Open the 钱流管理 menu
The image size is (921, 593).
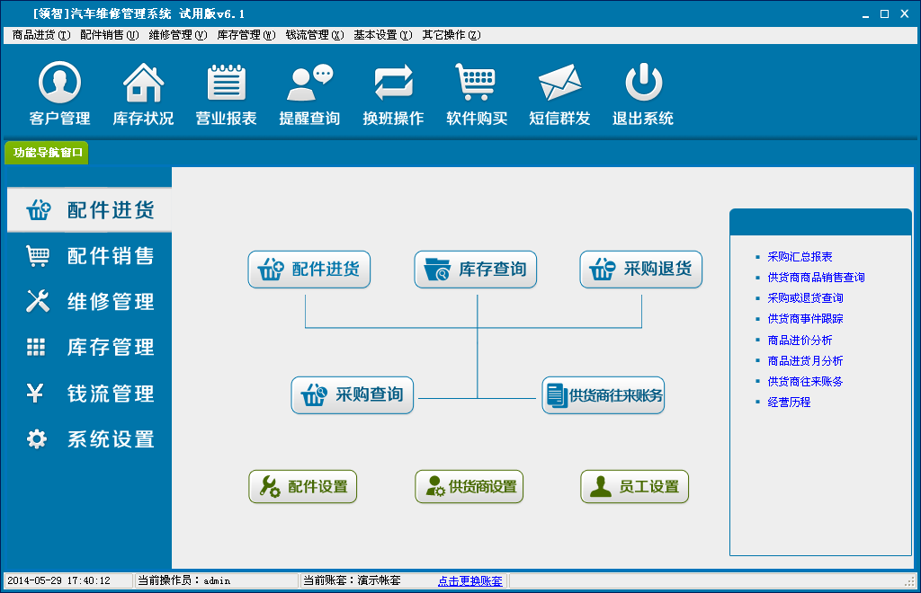point(314,35)
